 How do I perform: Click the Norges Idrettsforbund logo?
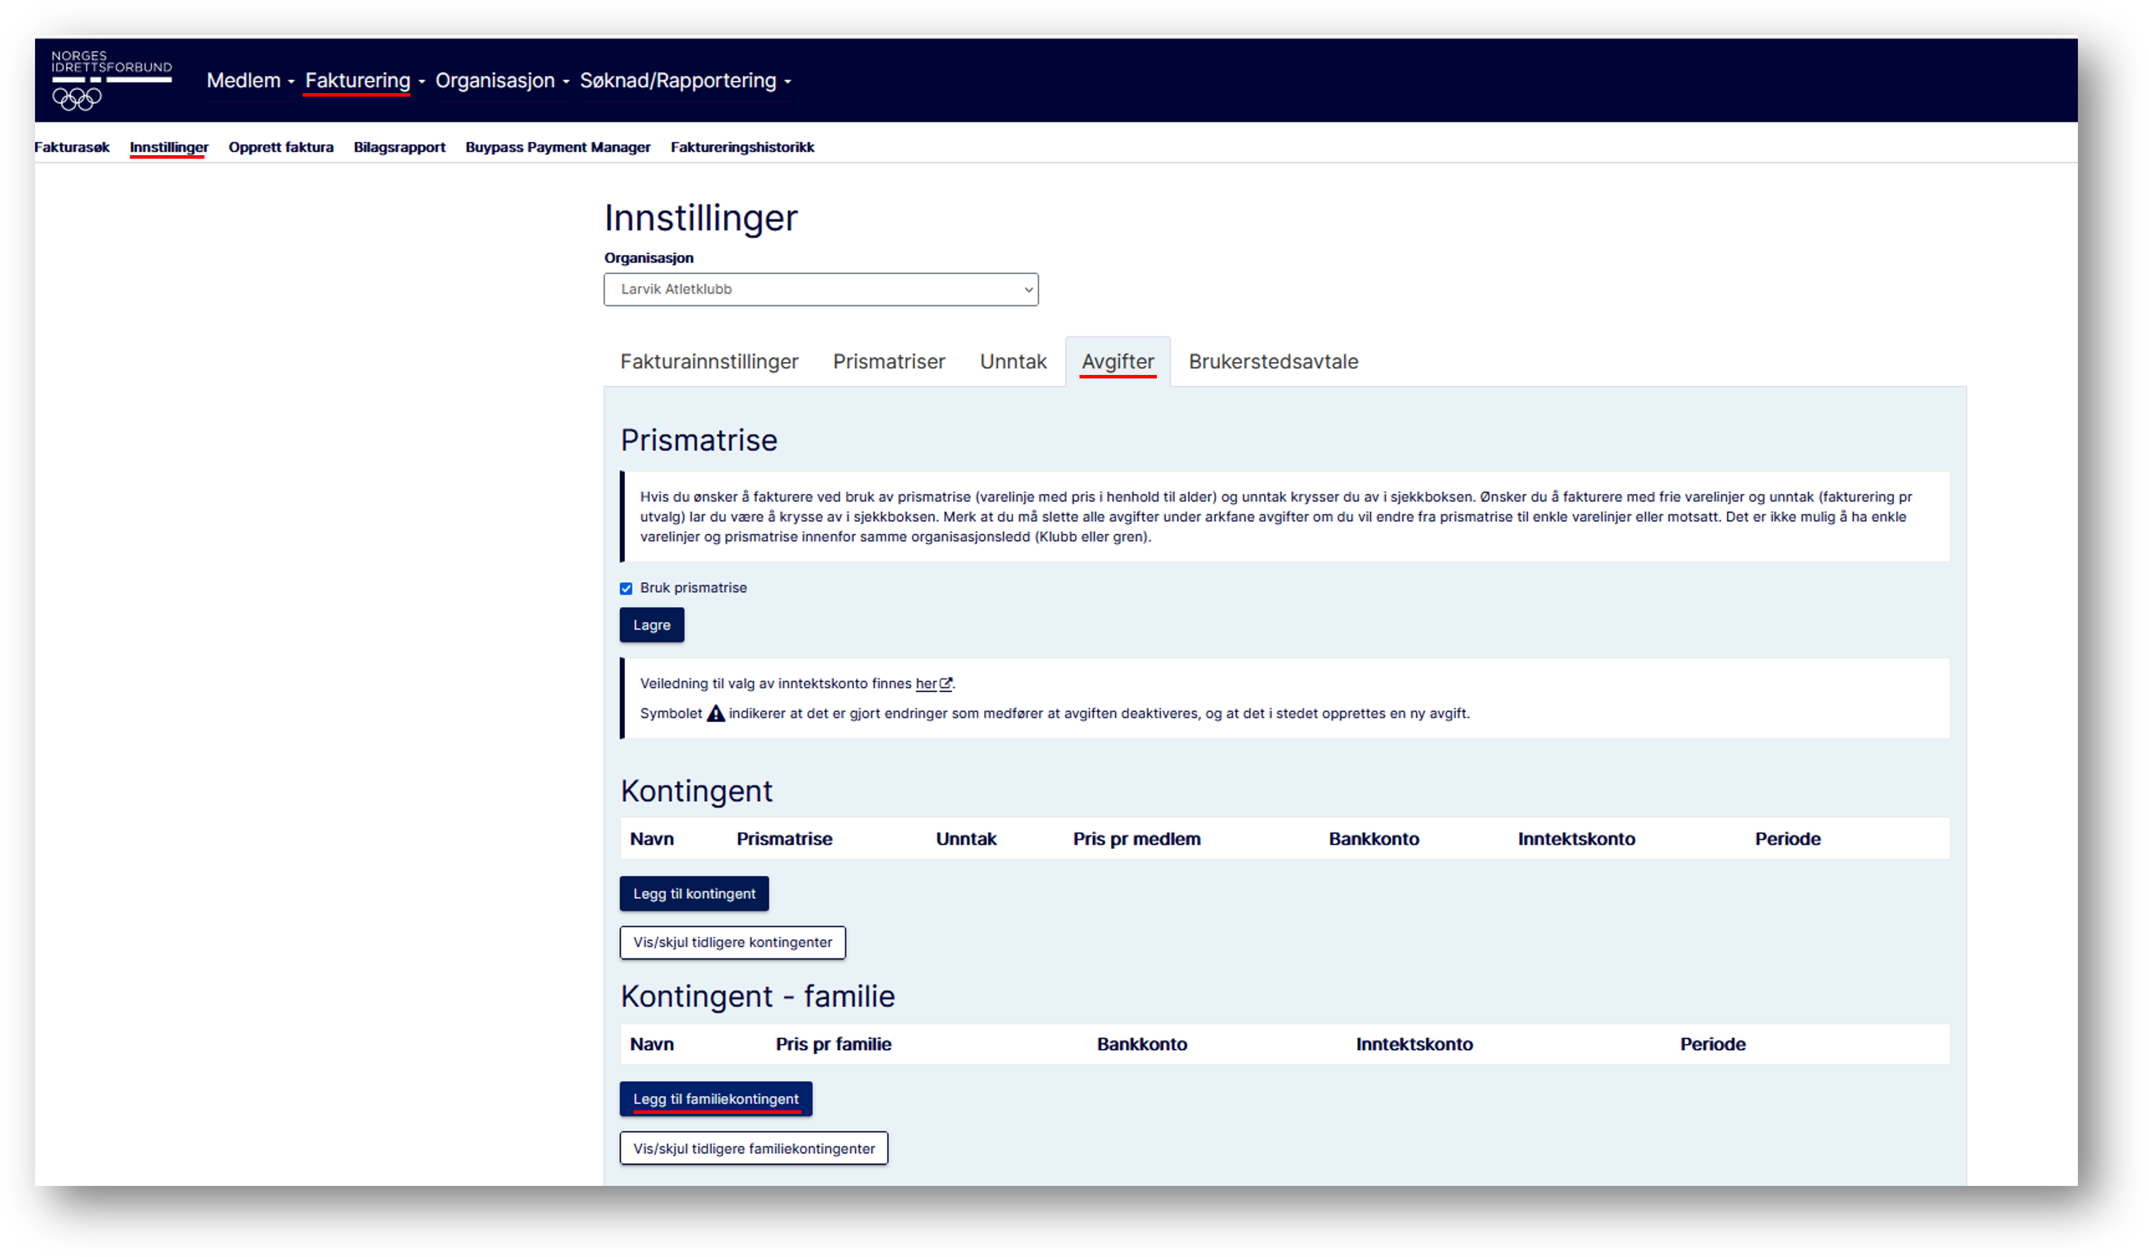point(112,80)
